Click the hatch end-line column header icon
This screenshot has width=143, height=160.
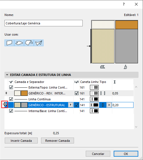point(77,82)
